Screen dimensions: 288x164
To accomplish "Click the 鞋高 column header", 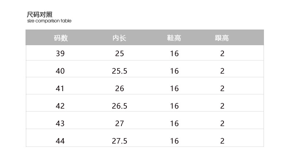I will coord(174,38).
